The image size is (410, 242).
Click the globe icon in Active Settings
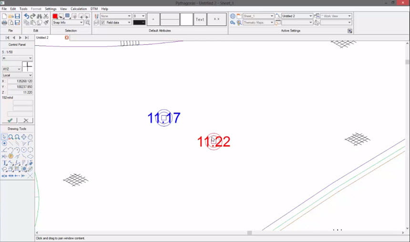click(x=233, y=16)
